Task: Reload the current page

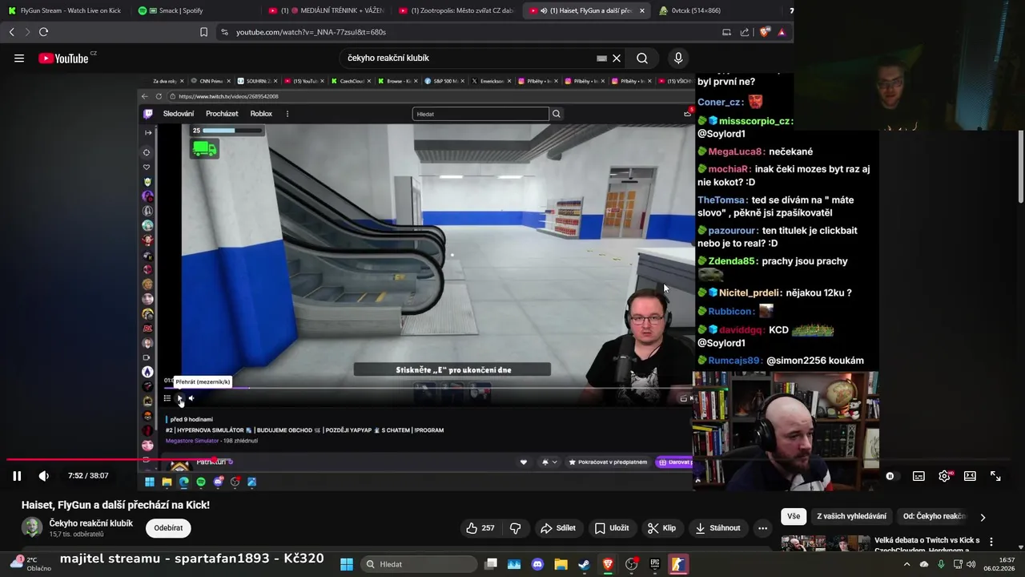Action: [x=43, y=32]
